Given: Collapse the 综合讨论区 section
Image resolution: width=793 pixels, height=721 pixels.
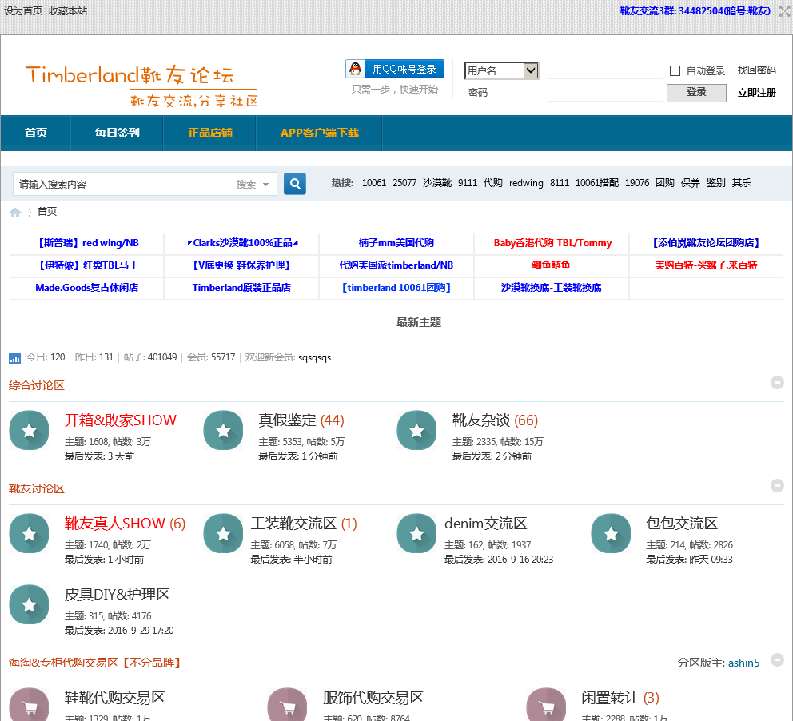Looking at the screenshot, I should tap(777, 382).
